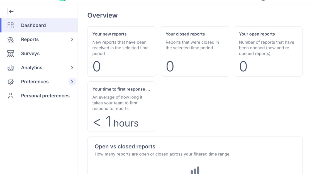The height and width of the screenshot is (174, 312).
Task: Click the Surveys people icon
Action: (11, 54)
